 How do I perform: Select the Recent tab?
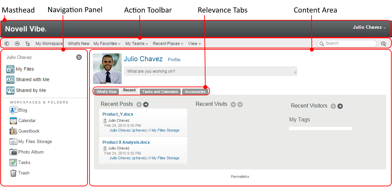pos(129,91)
